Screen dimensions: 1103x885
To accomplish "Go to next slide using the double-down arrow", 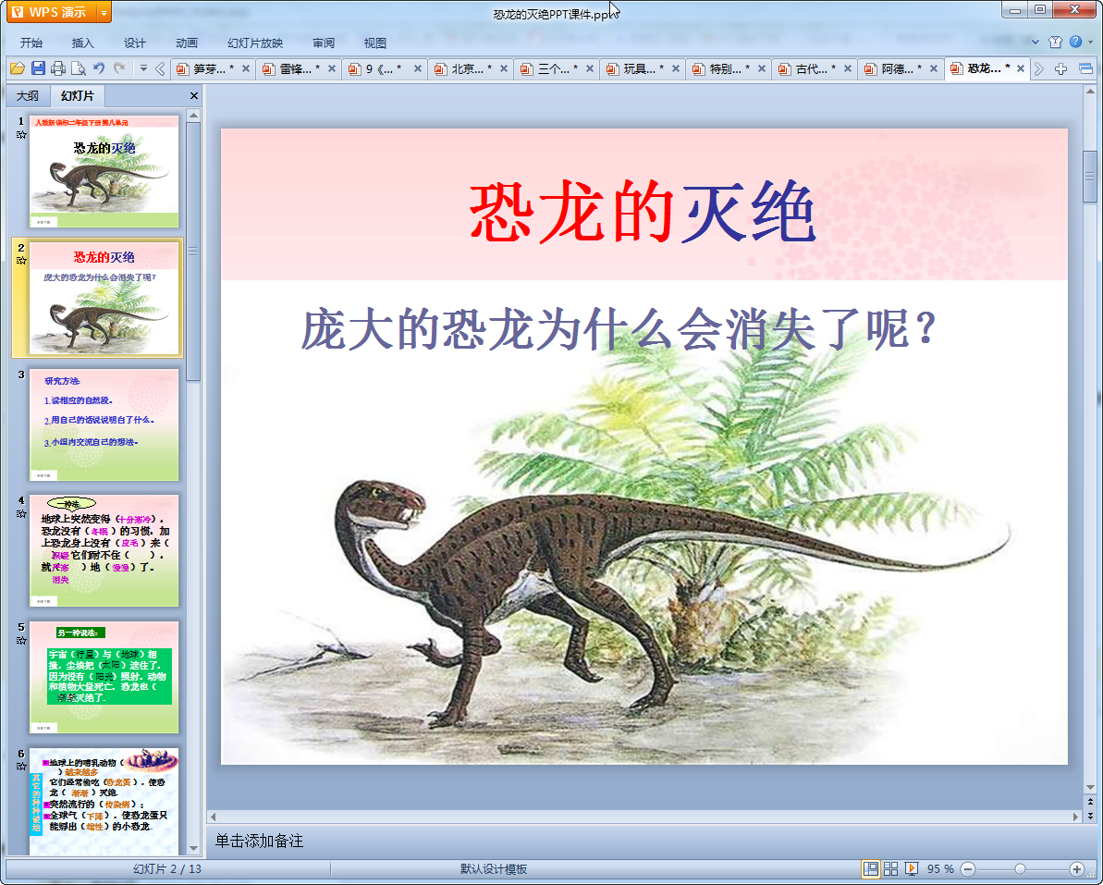I will tap(1090, 816).
